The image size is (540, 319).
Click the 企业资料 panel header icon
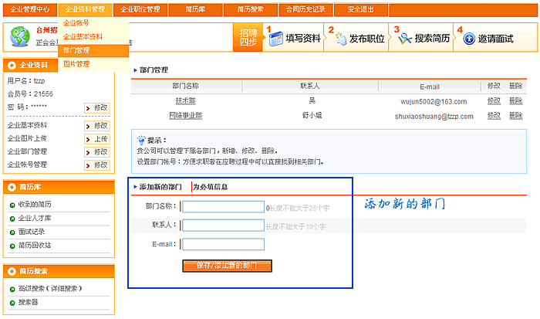(12, 65)
